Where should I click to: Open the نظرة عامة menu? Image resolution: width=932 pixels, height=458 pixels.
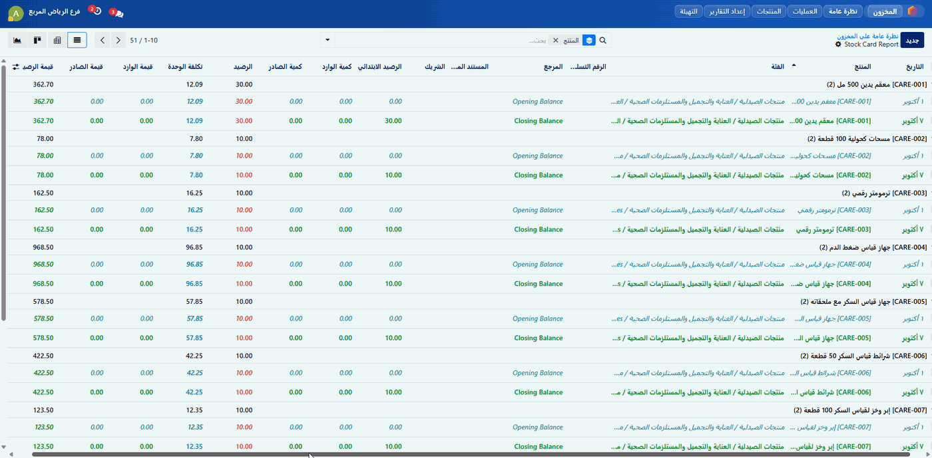click(843, 11)
